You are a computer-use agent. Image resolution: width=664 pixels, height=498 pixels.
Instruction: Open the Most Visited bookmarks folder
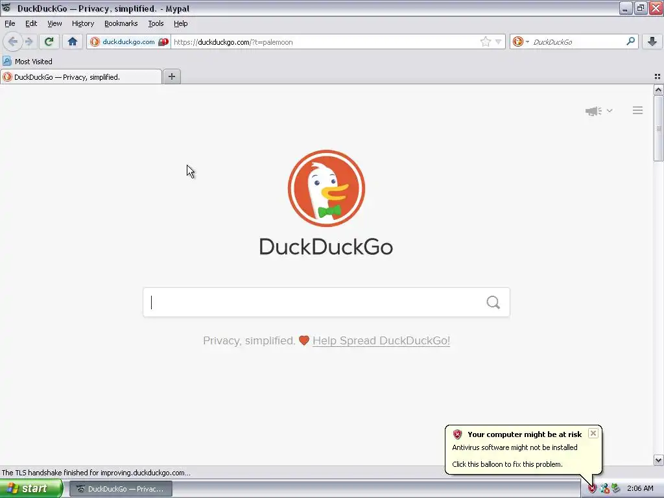[27, 61]
